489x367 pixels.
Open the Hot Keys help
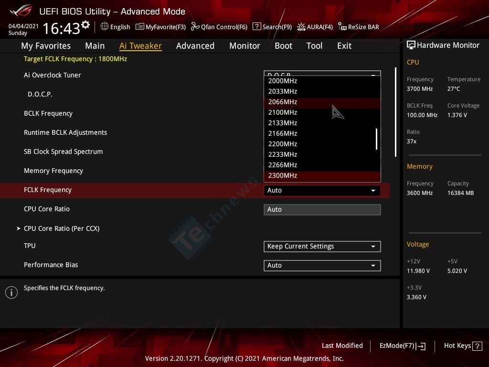pyautogui.click(x=463, y=346)
